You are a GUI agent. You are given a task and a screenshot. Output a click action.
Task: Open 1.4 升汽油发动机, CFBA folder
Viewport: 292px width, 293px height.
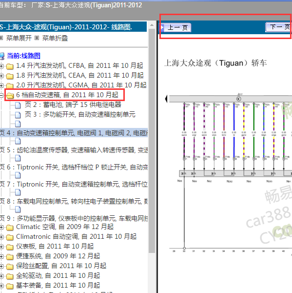pos(79,65)
